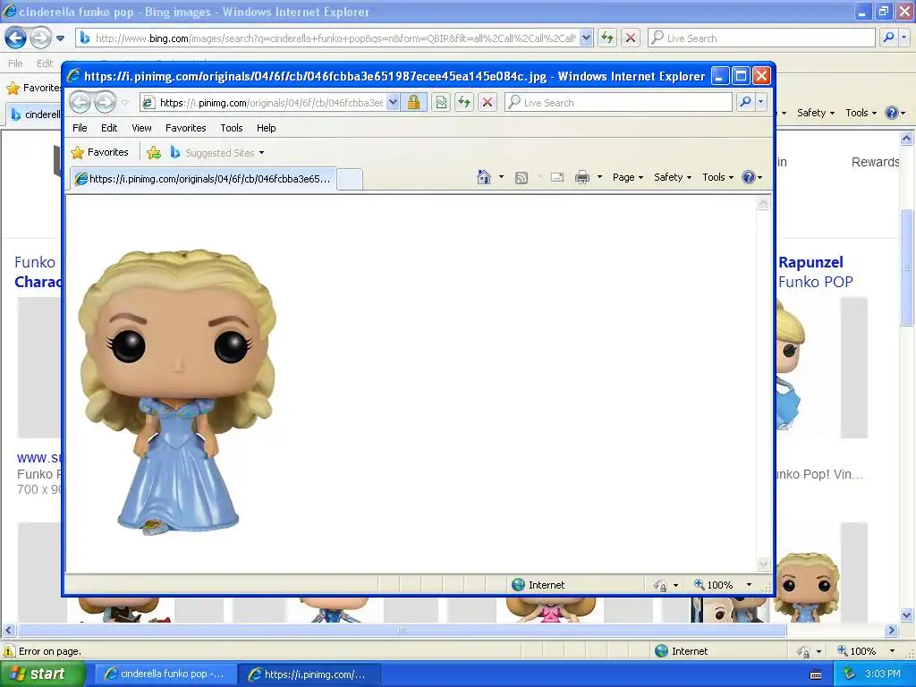Screen dimensions: 916x687
Task: Click the security lock icon in address bar
Action: tap(413, 103)
